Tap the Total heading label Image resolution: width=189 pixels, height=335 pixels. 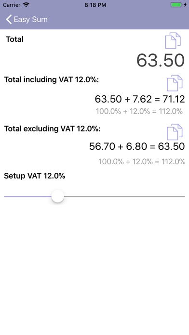coord(14,39)
